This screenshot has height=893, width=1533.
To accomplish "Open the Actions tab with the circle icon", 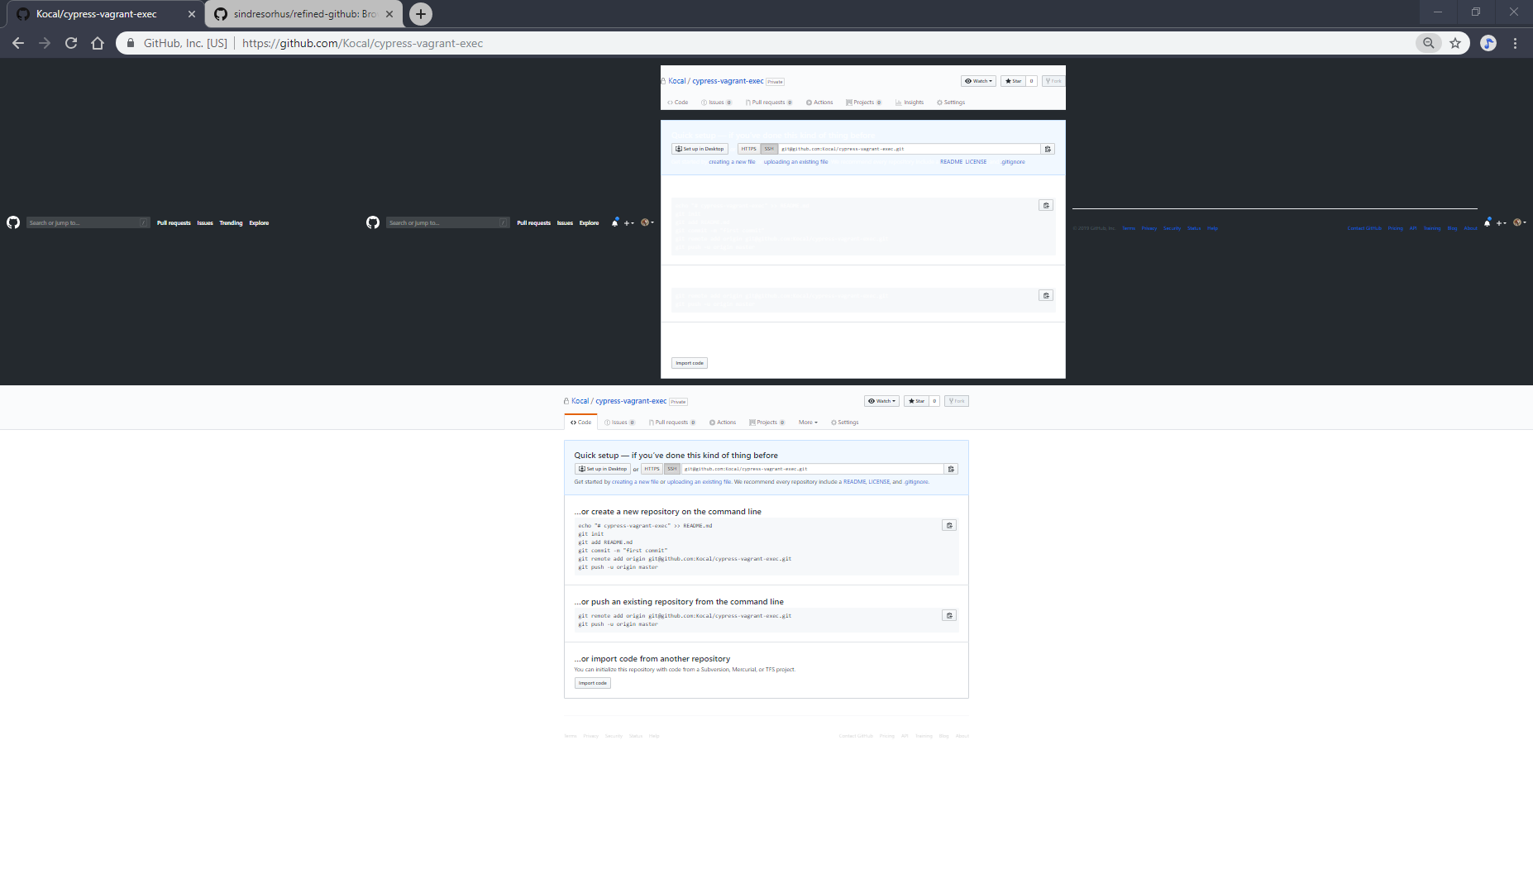I will 723,422.
